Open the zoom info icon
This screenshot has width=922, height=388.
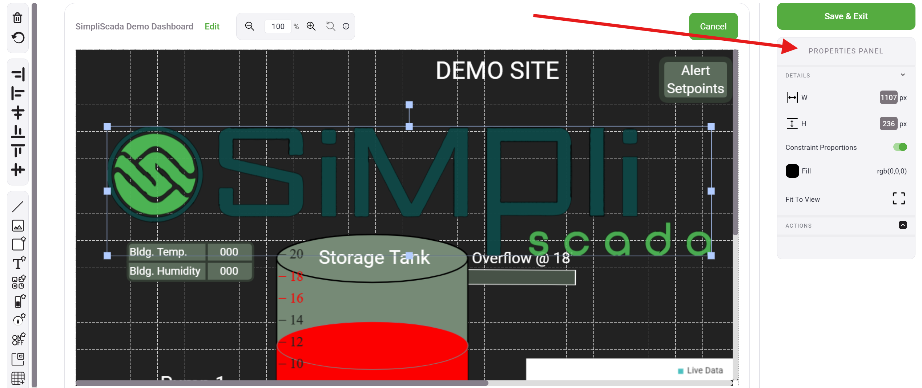[346, 26]
